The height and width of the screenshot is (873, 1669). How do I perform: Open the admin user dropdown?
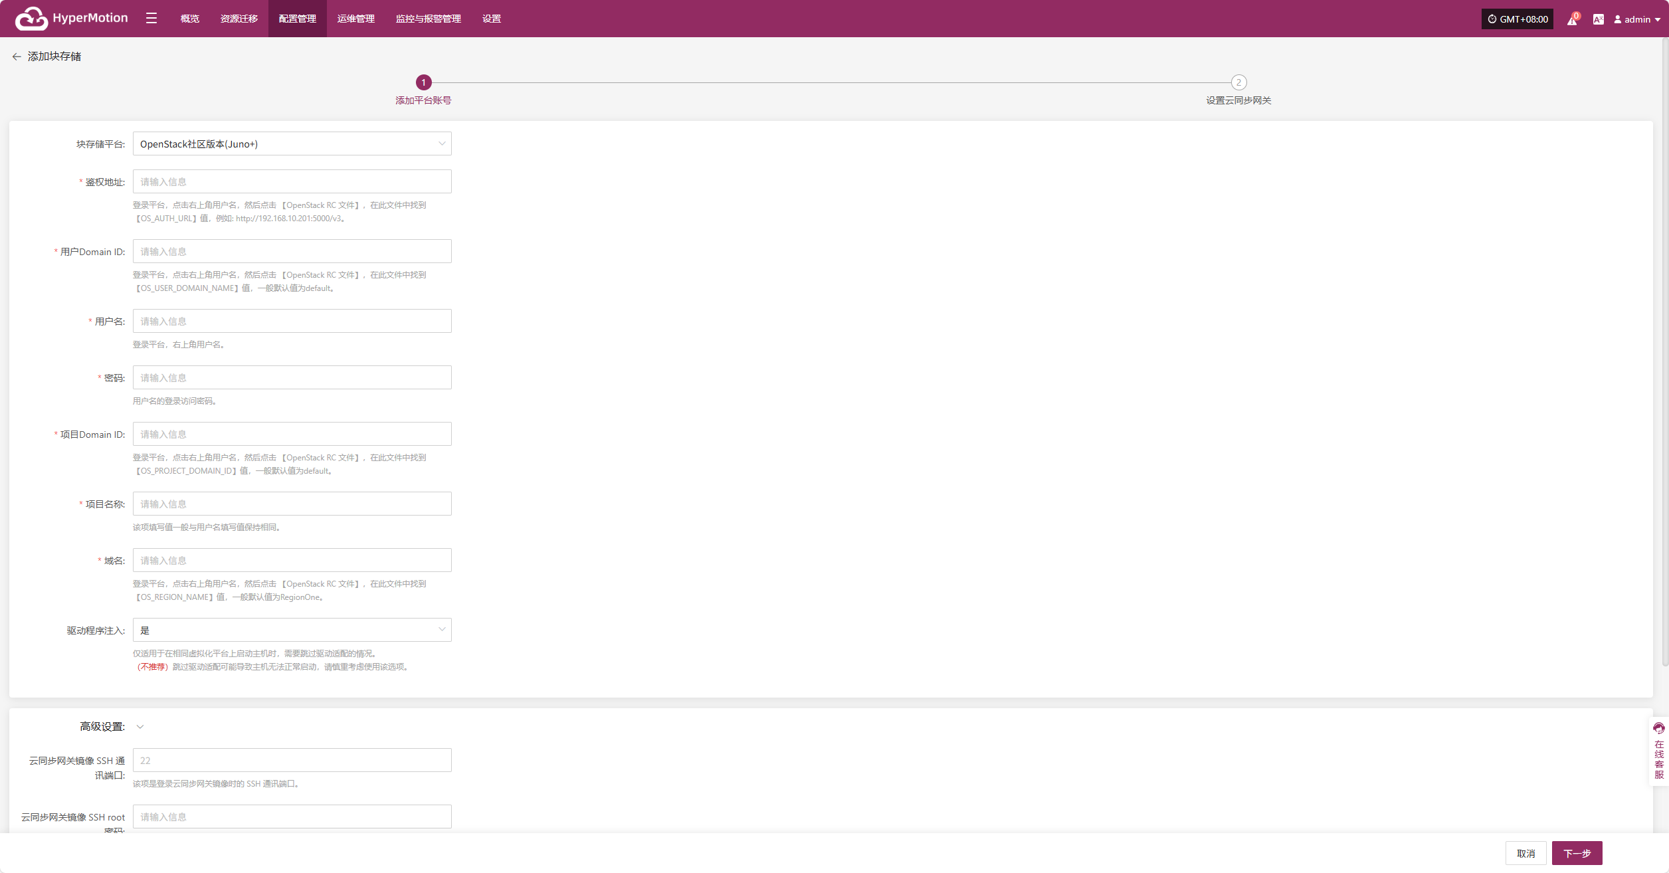1637,19
